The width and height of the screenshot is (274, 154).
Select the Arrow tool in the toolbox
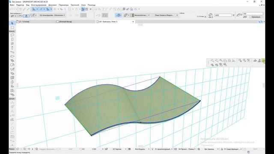tap(12, 23)
